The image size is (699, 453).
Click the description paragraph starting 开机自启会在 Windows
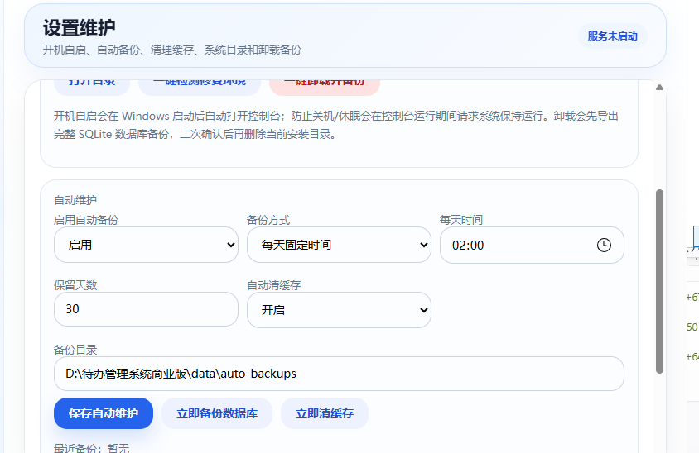click(336, 125)
